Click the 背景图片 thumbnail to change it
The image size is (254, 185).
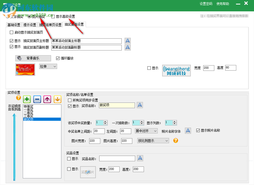tap(25, 70)
